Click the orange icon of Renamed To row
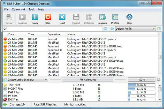 click(5, 50)
